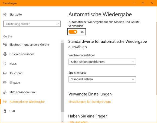Click the keyboard icon next to Eingabe
This screenshot has width=157, height=123.
(5, 83)
